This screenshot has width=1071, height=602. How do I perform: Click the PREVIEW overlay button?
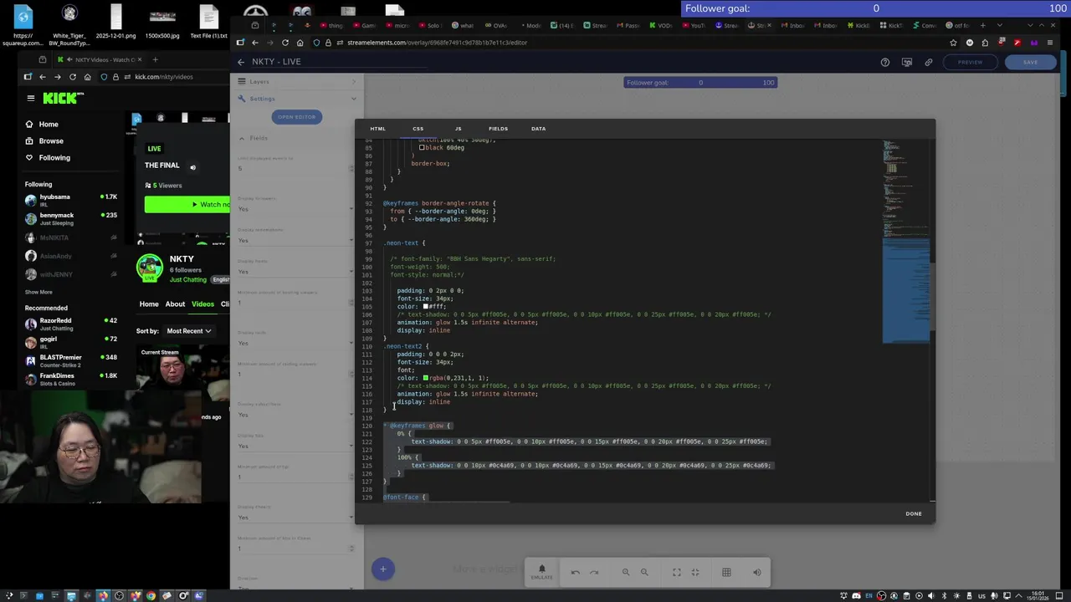pyautogui.click(x=970, y=62)
